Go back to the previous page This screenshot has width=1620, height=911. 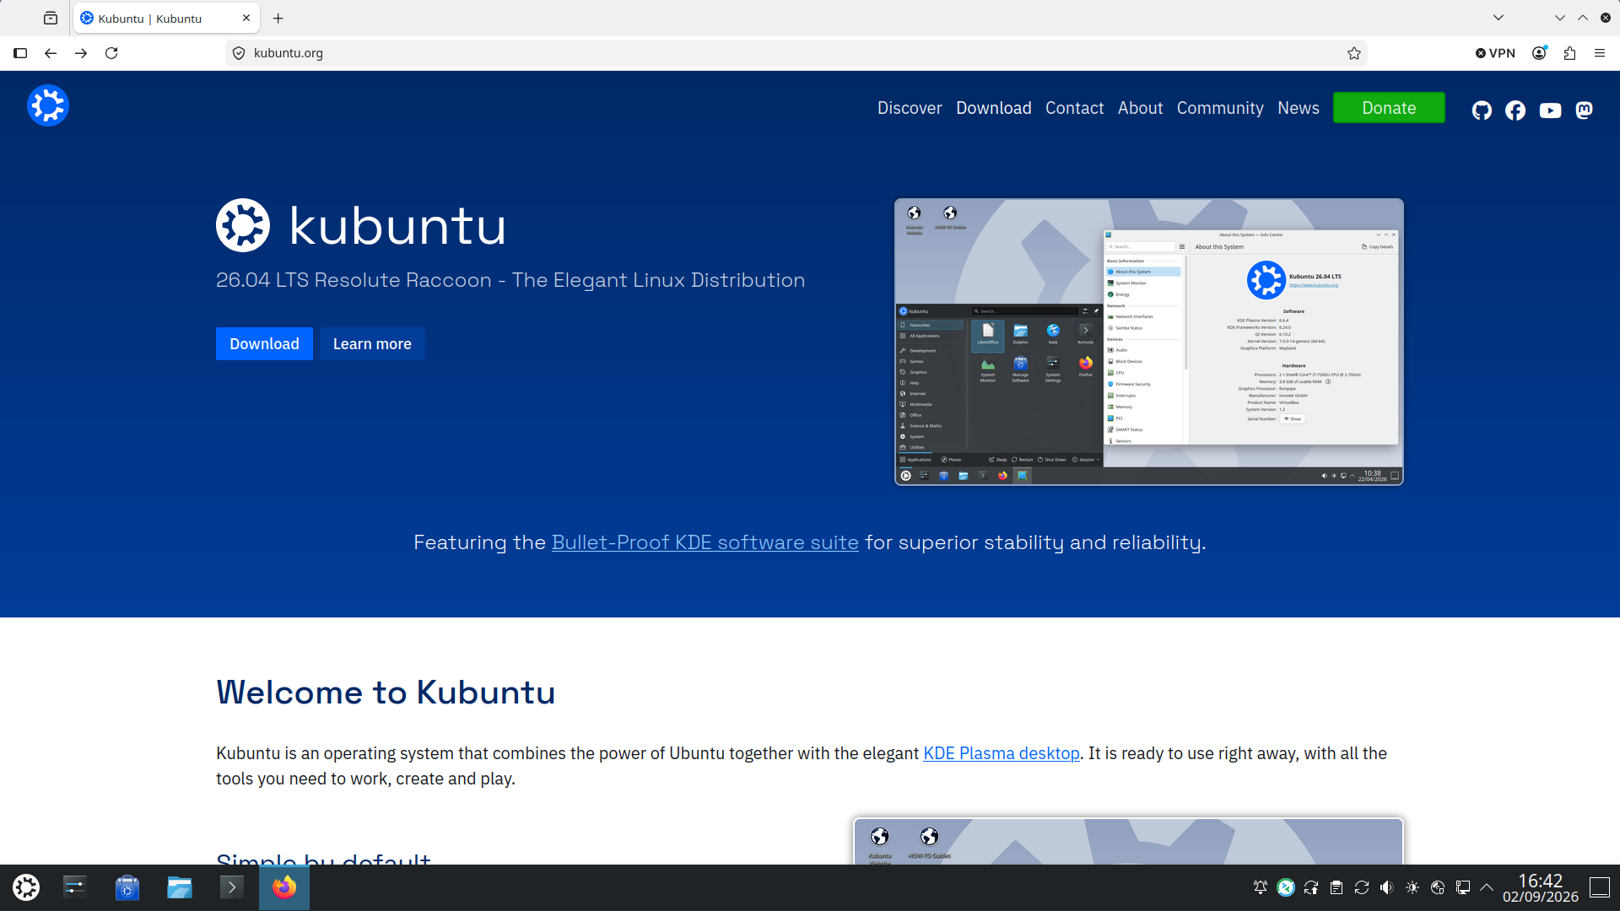click(x=51, y=53)
